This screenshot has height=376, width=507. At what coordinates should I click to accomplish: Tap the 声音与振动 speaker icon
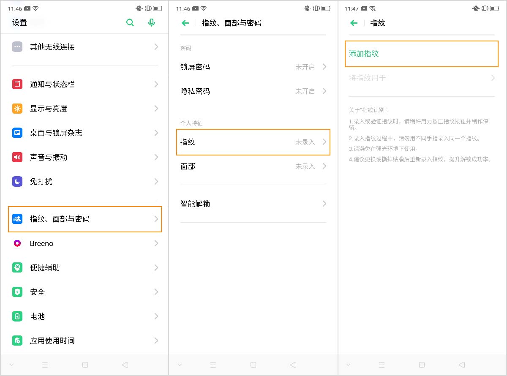(17, 157)
